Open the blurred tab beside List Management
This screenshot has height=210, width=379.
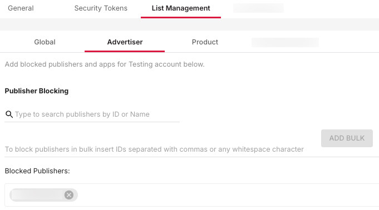[x=258, y=8]
